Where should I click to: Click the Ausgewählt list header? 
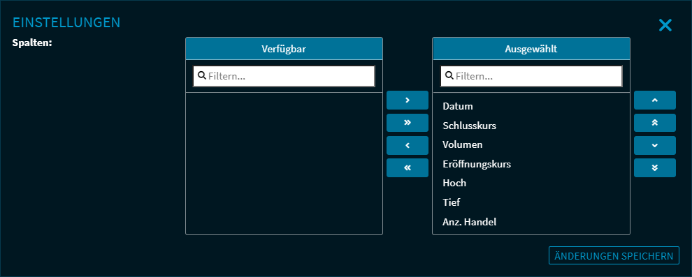531,48
